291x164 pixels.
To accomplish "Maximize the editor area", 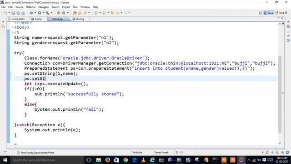I will 282,18.
